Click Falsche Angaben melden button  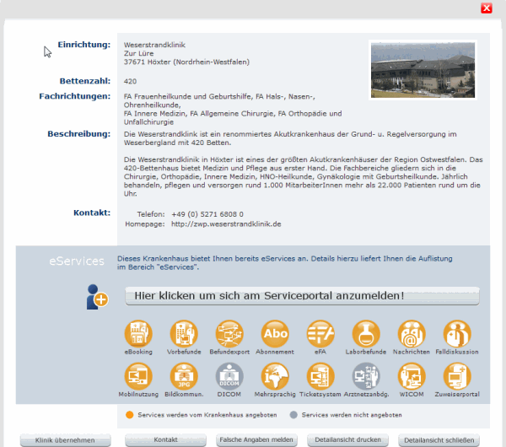tap(256, 440)
